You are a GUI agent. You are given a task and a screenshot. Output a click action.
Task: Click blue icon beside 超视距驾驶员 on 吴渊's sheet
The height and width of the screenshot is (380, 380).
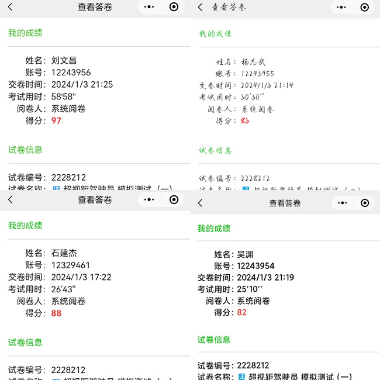(x=241, y=377)
